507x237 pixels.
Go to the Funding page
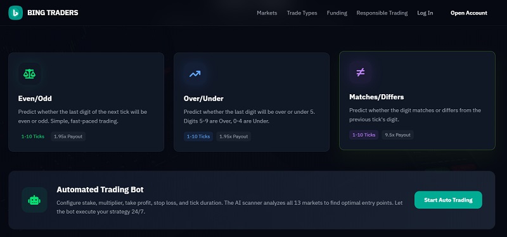337,13
